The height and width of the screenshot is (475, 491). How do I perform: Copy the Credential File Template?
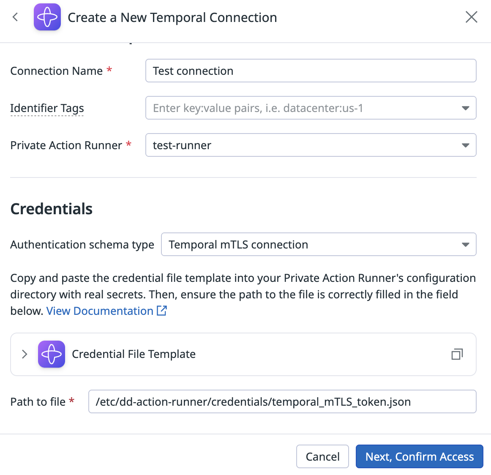click(457, 354)
